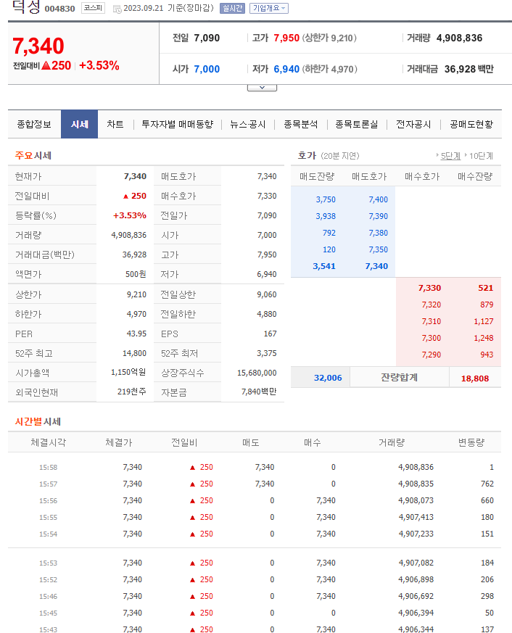This screenshot has width=512, height=633.
Task: Click the 잔량합계 label cell
Action: pyautogui.click(x=400, y=378)
